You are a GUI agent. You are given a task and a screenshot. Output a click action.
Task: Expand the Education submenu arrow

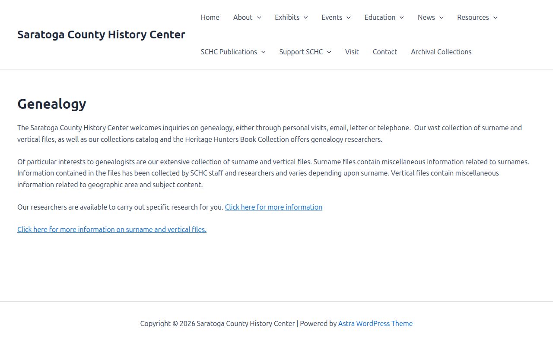401,18
